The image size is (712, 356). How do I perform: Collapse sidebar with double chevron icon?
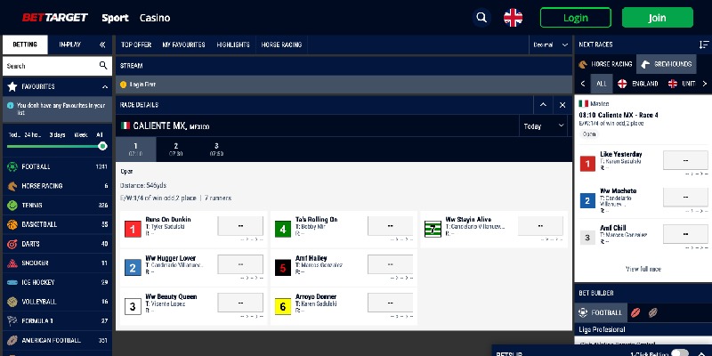point(102,44)
